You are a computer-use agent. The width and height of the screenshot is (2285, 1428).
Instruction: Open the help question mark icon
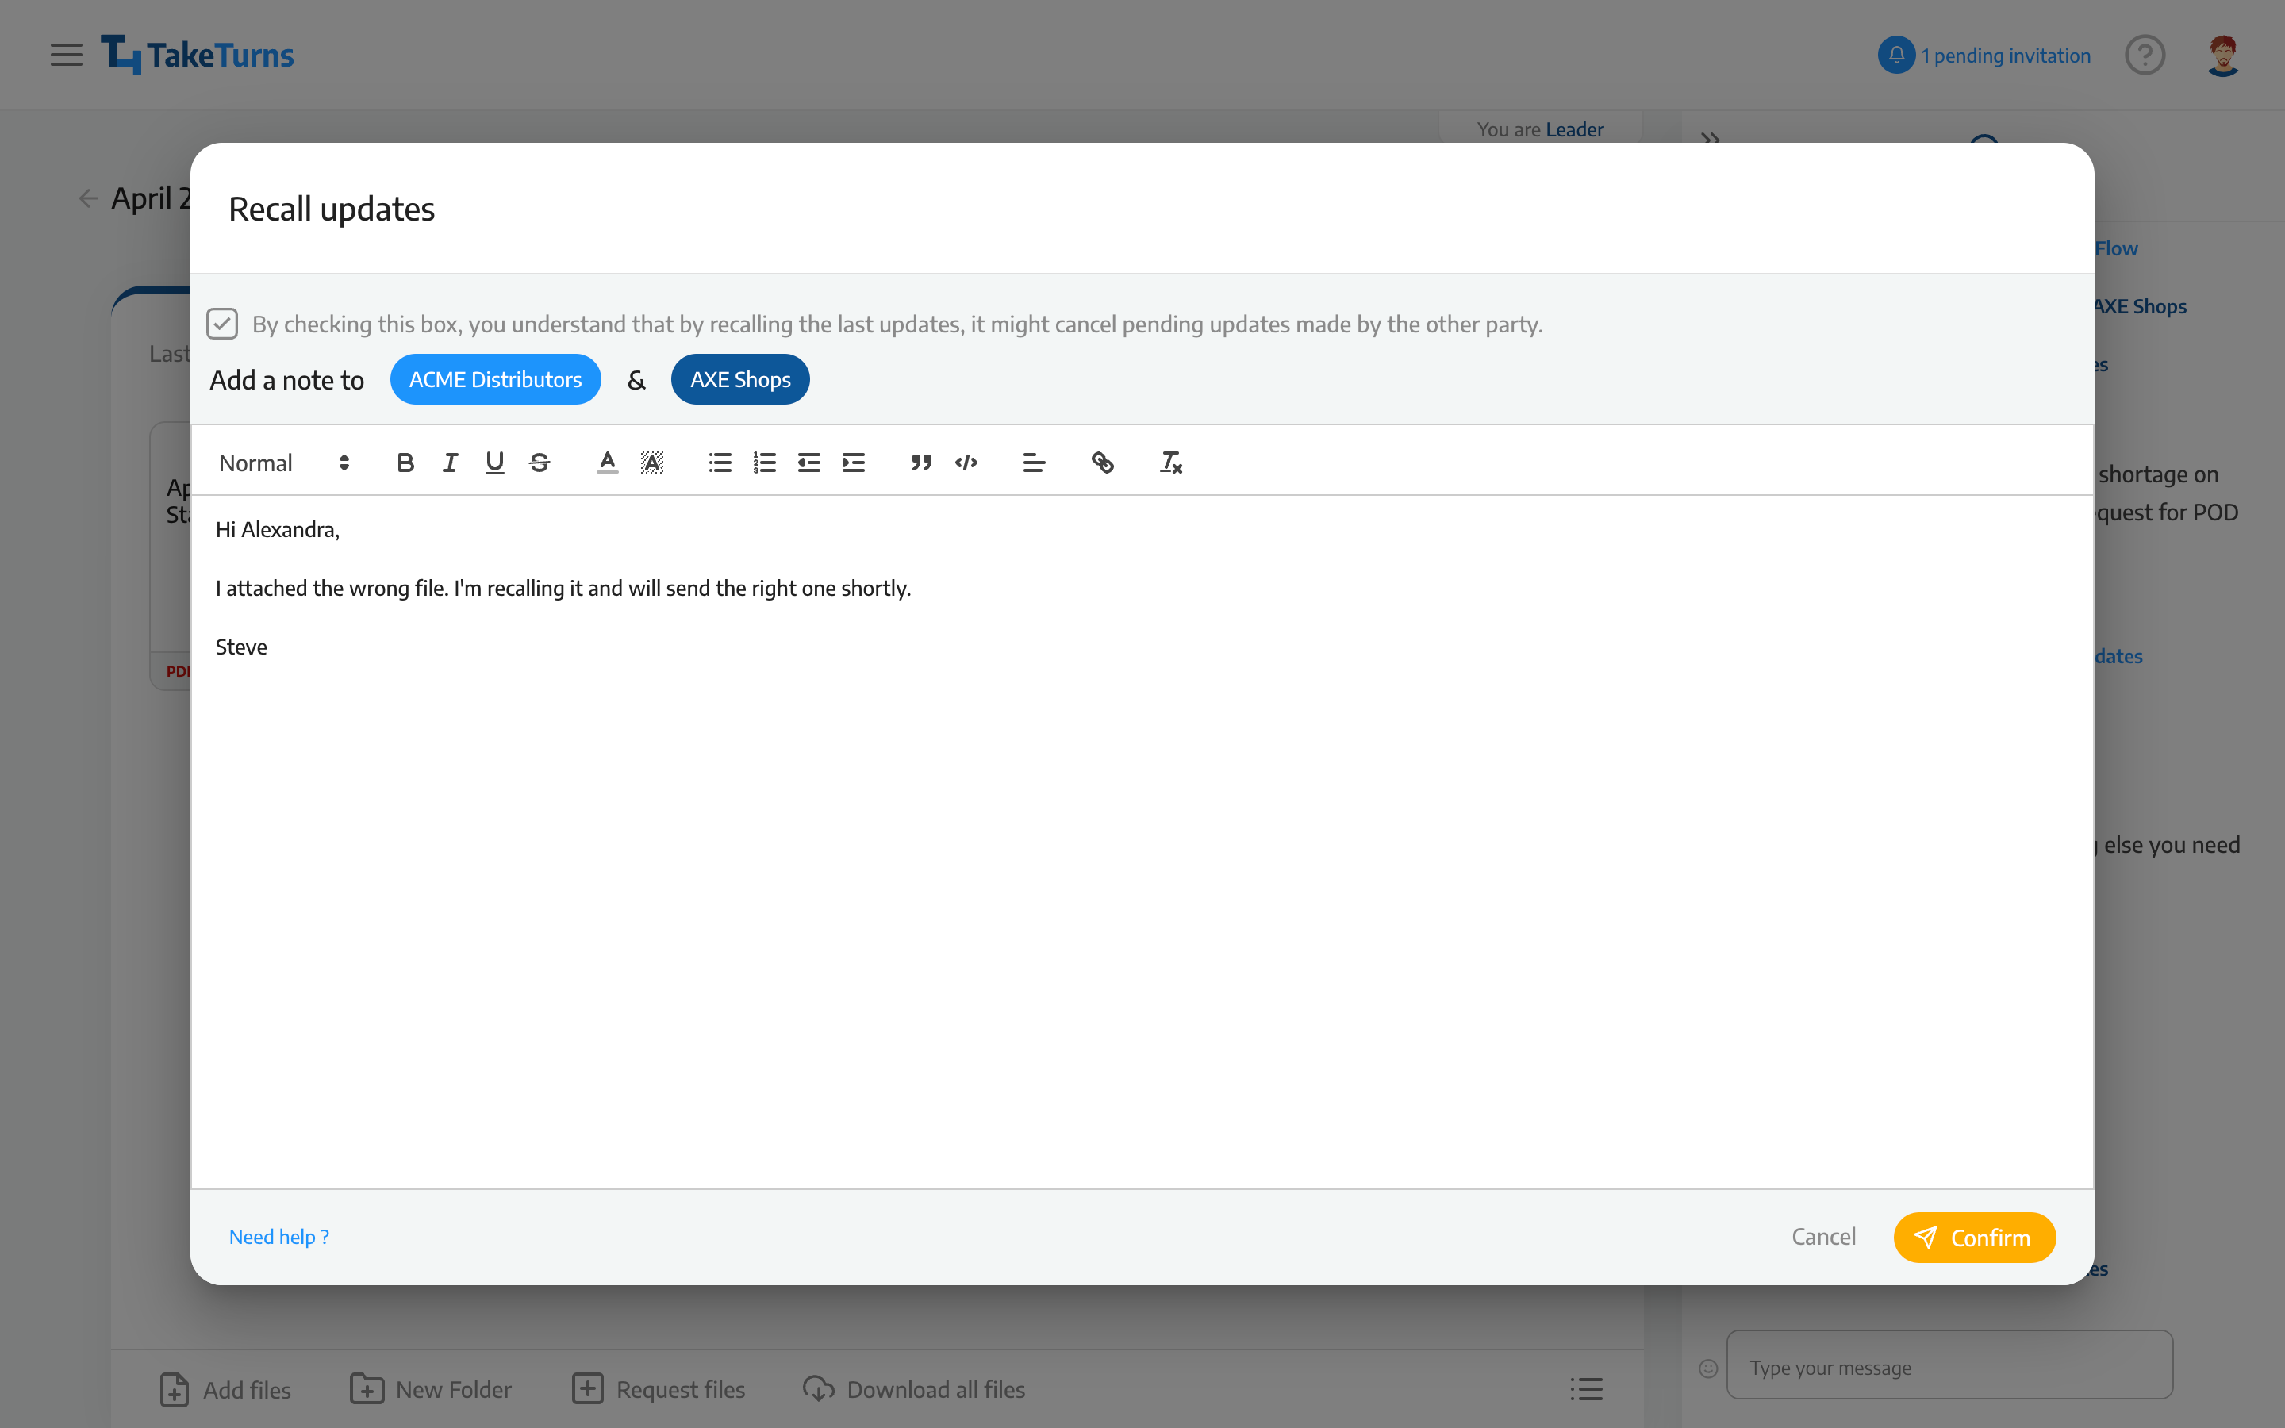(2145, 55)
